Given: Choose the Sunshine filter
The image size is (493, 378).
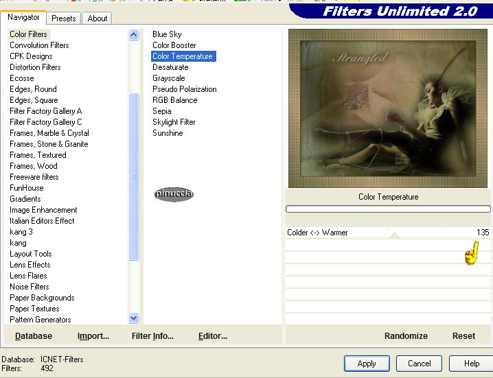Looking at the screenshot, I should 168,133.
